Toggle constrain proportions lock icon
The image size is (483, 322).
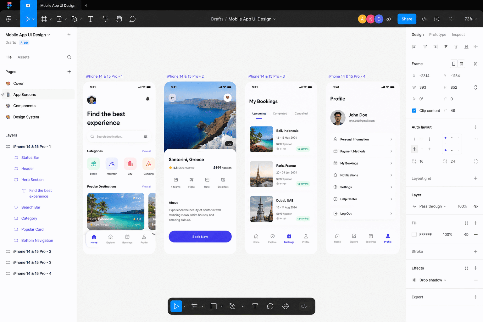(x=475, y=87)
